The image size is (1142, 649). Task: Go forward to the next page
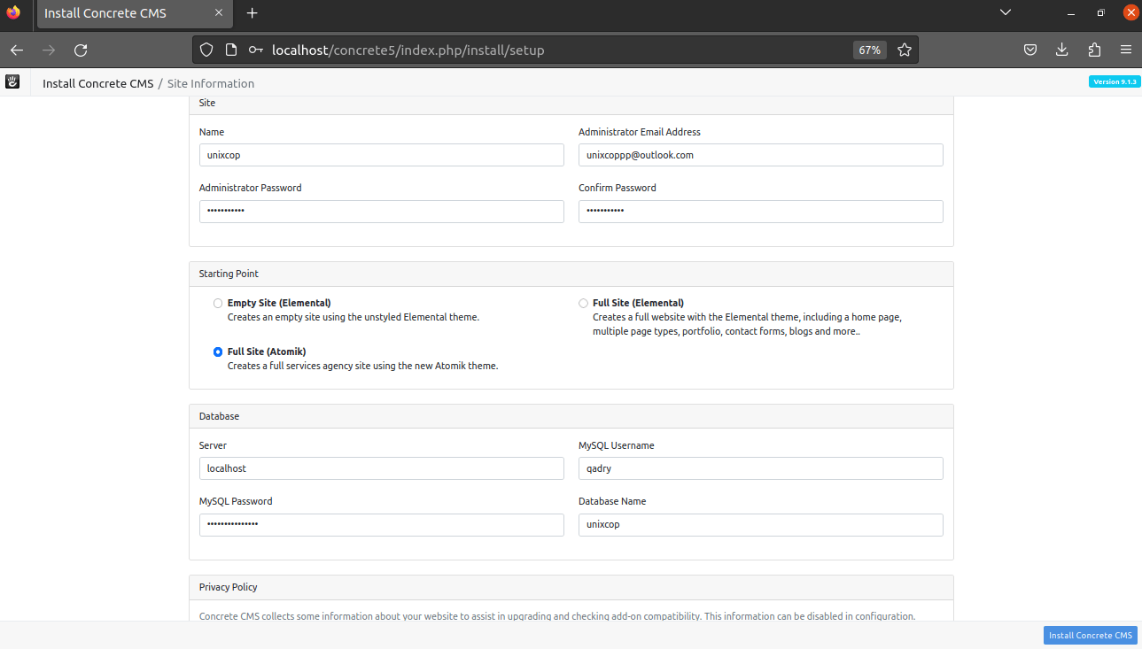pos(49,50)
